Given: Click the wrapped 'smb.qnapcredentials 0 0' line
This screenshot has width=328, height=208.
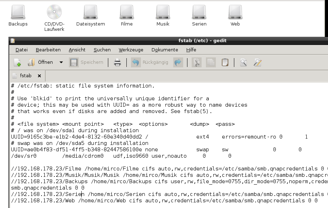Looking at the screenshot, I should pyautogui.click(x=48, y=188).
